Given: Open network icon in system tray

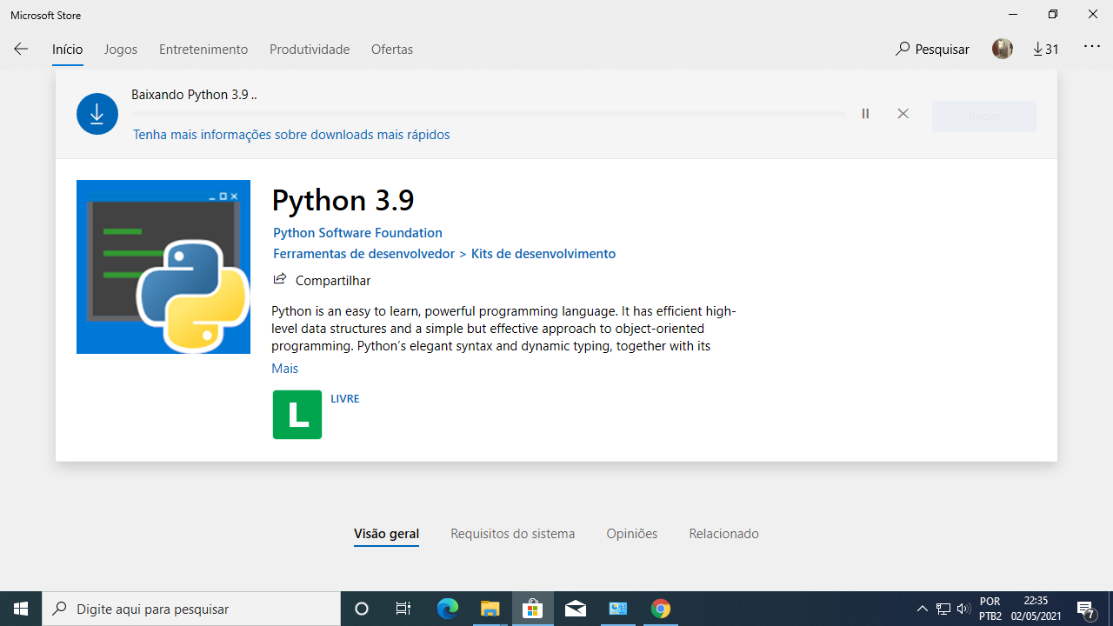Looking at the screenshot, I should pos(943,609).
